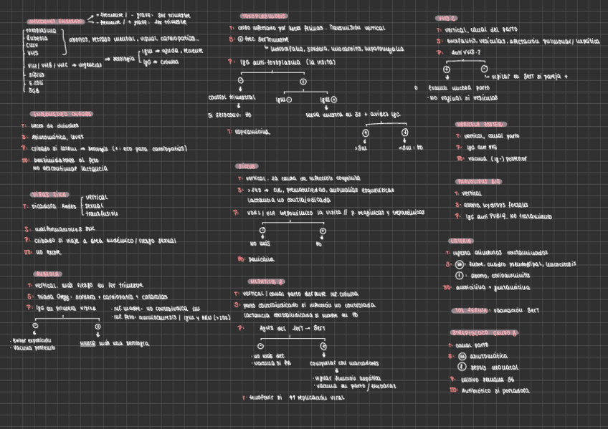608x429 pixels.
Task: Click 'heces de chinches' under Chagas
Action: 54,126
